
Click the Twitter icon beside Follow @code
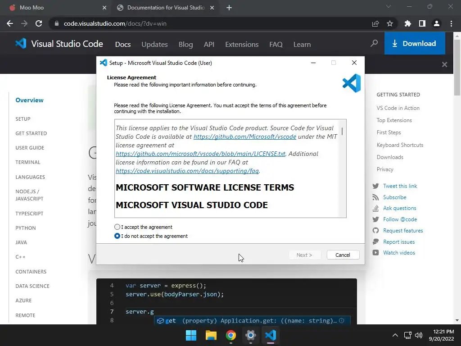[375, 219]
